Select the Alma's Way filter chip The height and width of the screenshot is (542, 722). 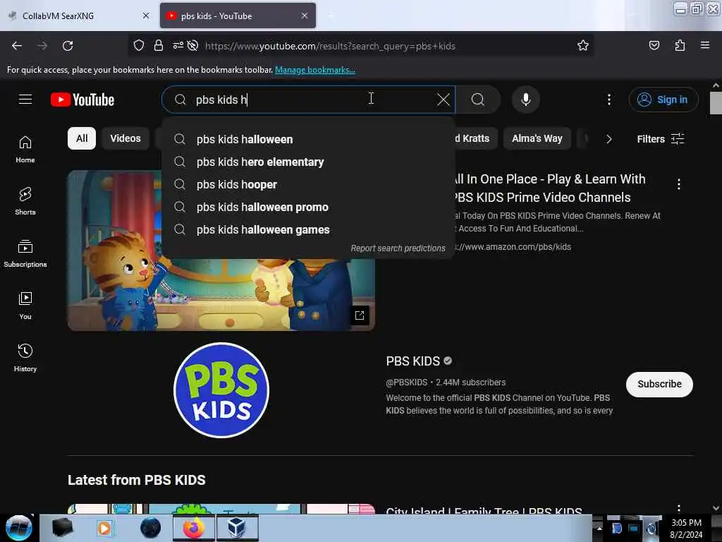(x=537, y=138)
